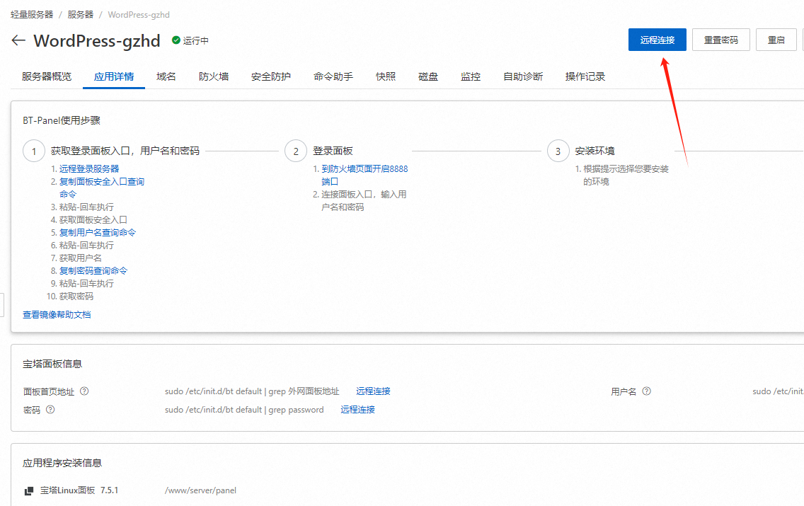Select the 应用详情 tab
The width and height of the screenshot is (804, 506).
pyautogui.click(x=114, y=76)
